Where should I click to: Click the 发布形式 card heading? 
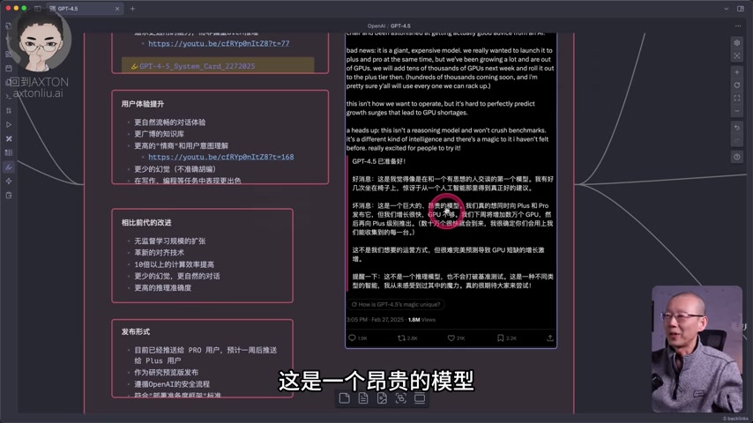(136, 331)
